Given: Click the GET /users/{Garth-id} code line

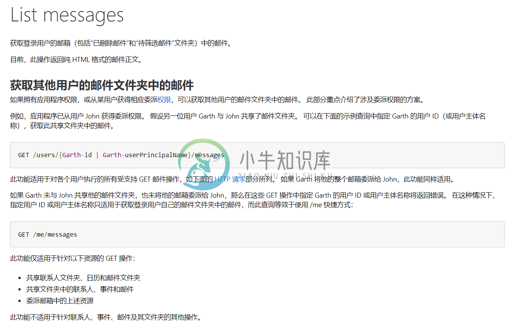Looking at the screenshot, I should pos(121,155).
